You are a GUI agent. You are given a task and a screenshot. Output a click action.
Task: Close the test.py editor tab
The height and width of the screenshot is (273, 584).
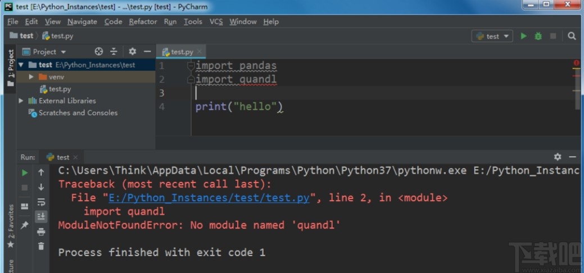pyautogui.click(x=200, y=52)
